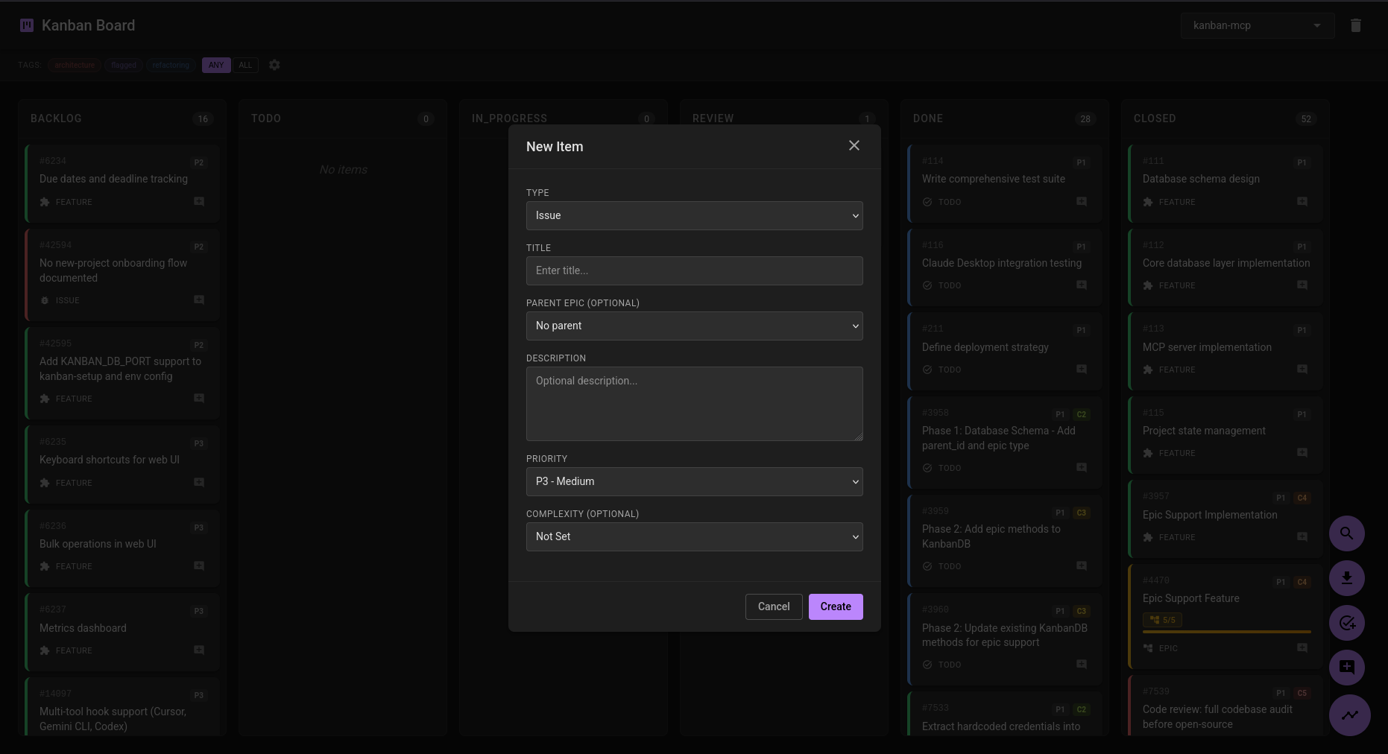Click the epic icon on Epic Support Feature card
This screenshot has height=754, width=1388.
(1148, 648)
